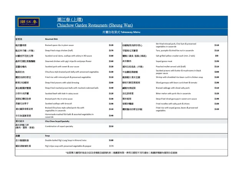Click Combination of soyed specialty item

pos(63,126)
